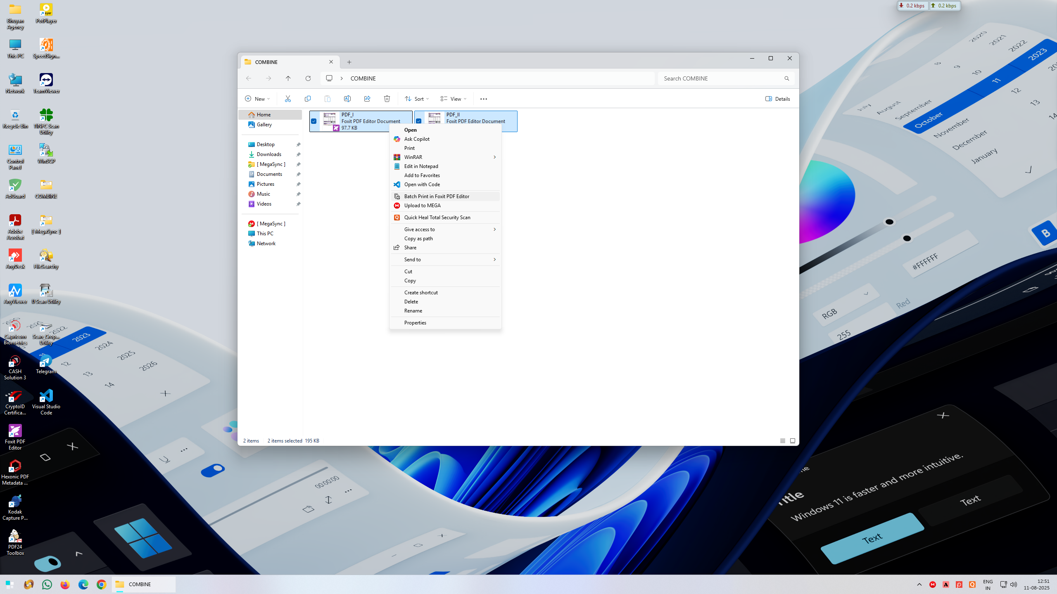Screen dimensions: 1057x594
Task: Go up one folder level
Action: [288, 78]
